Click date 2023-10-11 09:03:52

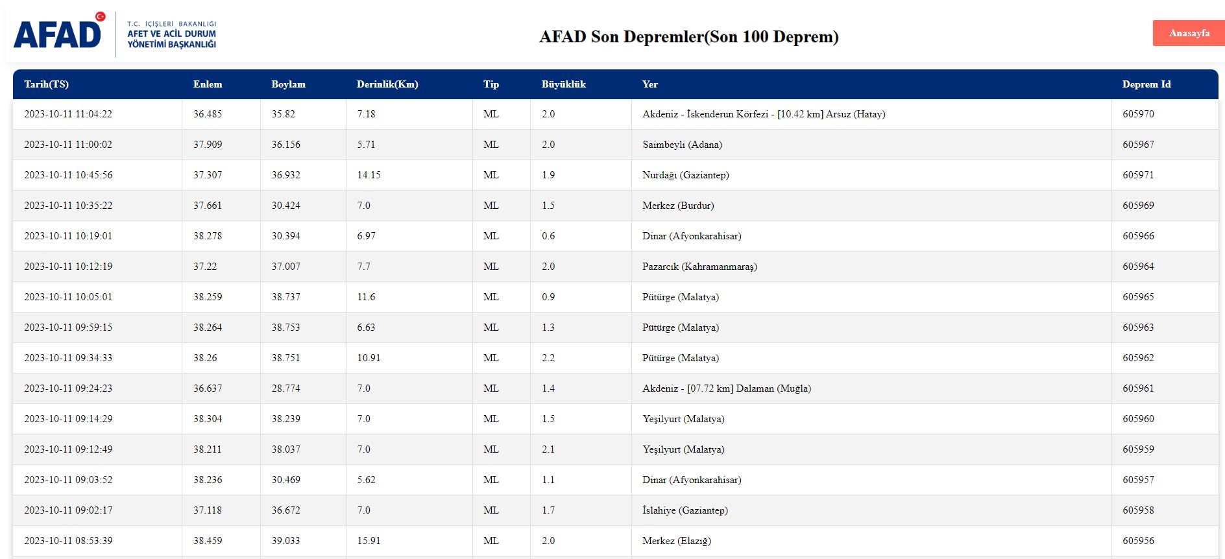click(68, 480)
